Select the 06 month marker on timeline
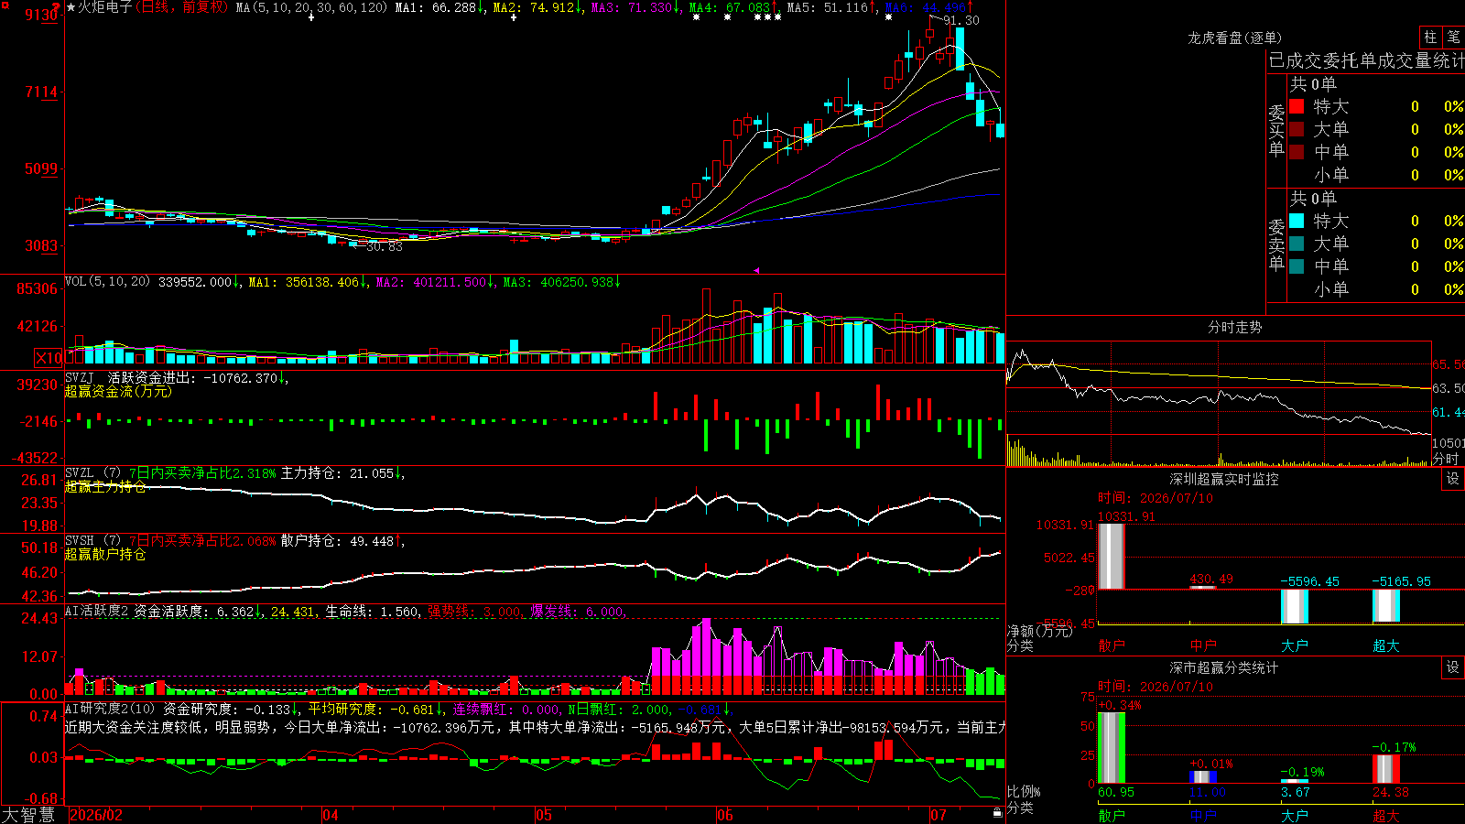The height and width of the screenshot is (824, 1465). click(725, 815)
